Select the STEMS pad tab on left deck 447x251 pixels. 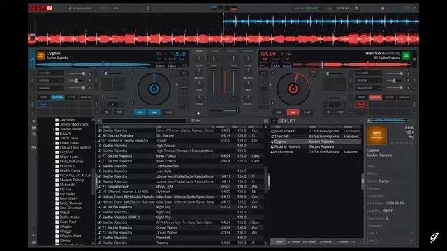43,98
